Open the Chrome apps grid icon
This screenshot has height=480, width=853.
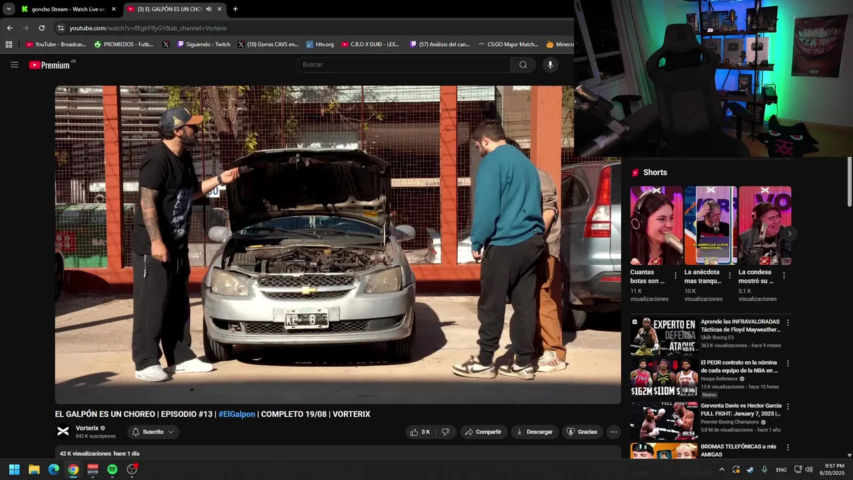tap(9, 45)
